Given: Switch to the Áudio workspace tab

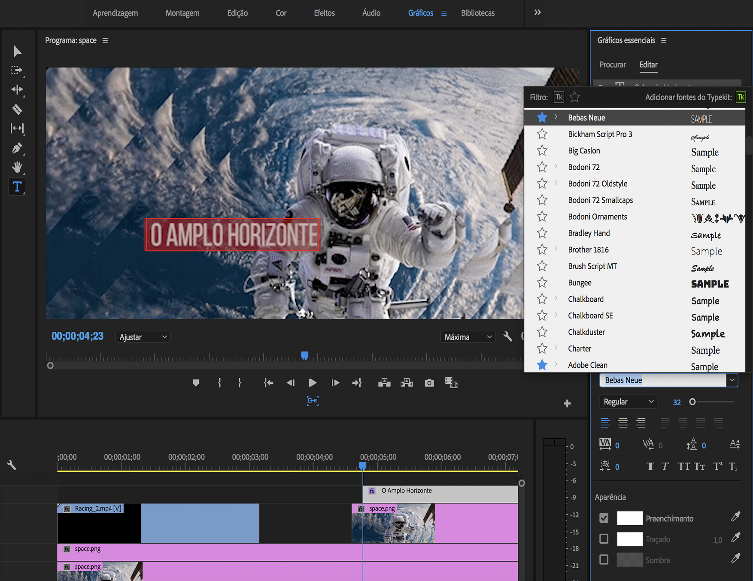Looking at the screenshot, I should (x=371, y=13).
